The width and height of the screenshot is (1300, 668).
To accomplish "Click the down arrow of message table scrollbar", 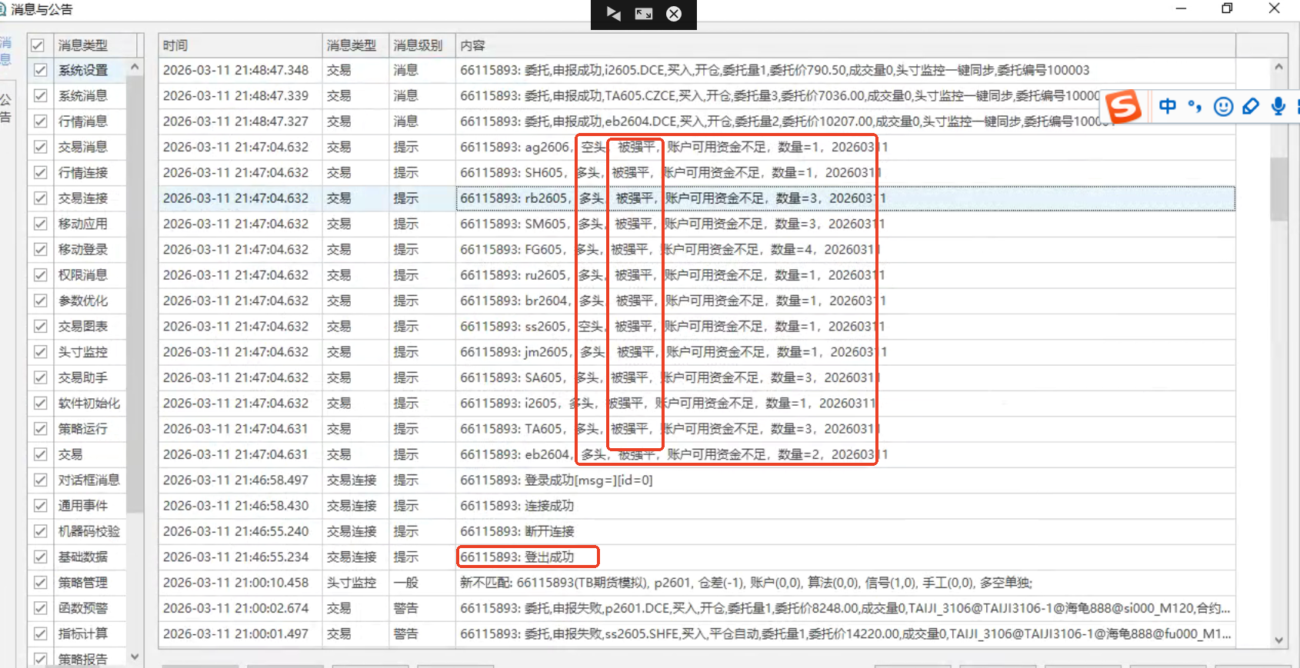I will (1278, 640).
